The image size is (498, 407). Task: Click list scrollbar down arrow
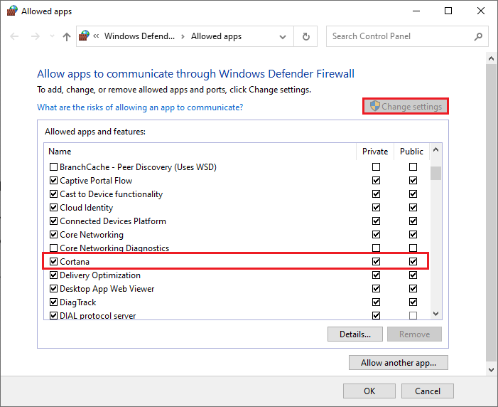[435, 314]
